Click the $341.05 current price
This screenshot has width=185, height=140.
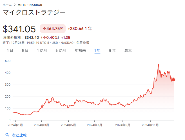[x=19, y=29]
